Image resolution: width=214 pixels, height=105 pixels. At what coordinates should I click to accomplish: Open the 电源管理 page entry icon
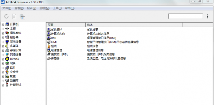click(x=49, y=50)
